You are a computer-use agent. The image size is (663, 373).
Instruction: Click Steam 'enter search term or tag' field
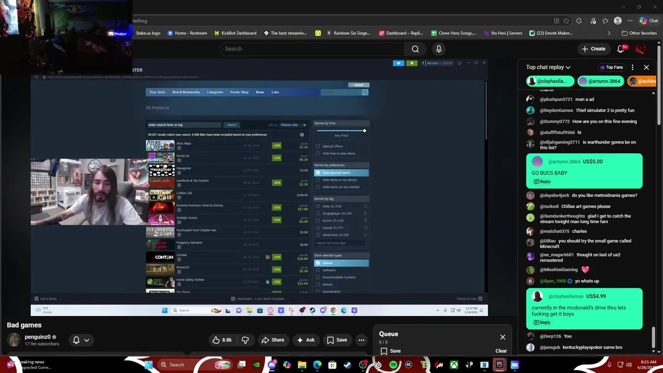(x=184, y=125)
